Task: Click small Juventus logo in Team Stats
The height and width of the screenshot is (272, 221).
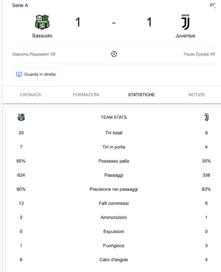Action: click(206, 117)
